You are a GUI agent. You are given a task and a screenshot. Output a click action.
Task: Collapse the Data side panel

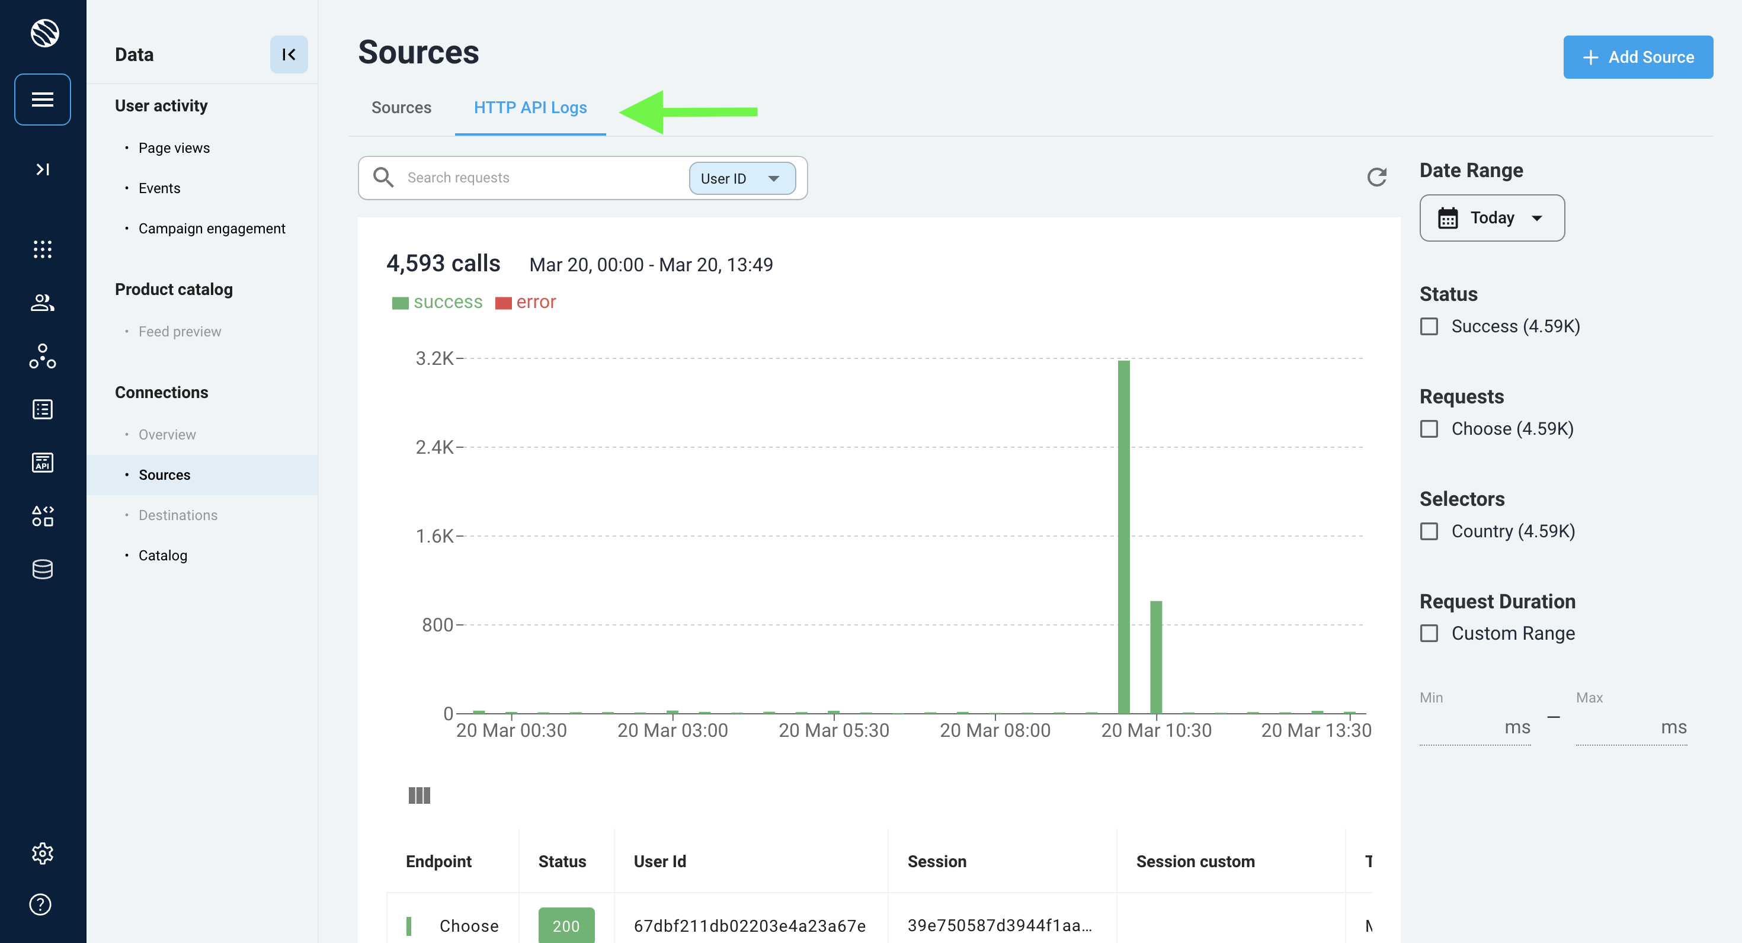pyautogui.click(x=289, y=54)
